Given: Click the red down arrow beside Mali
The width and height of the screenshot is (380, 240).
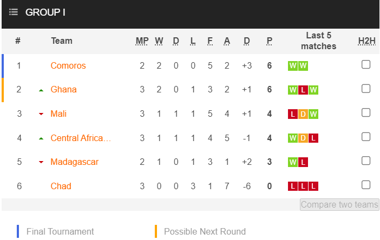Looking at the screenshot, I should pos(41,114).
